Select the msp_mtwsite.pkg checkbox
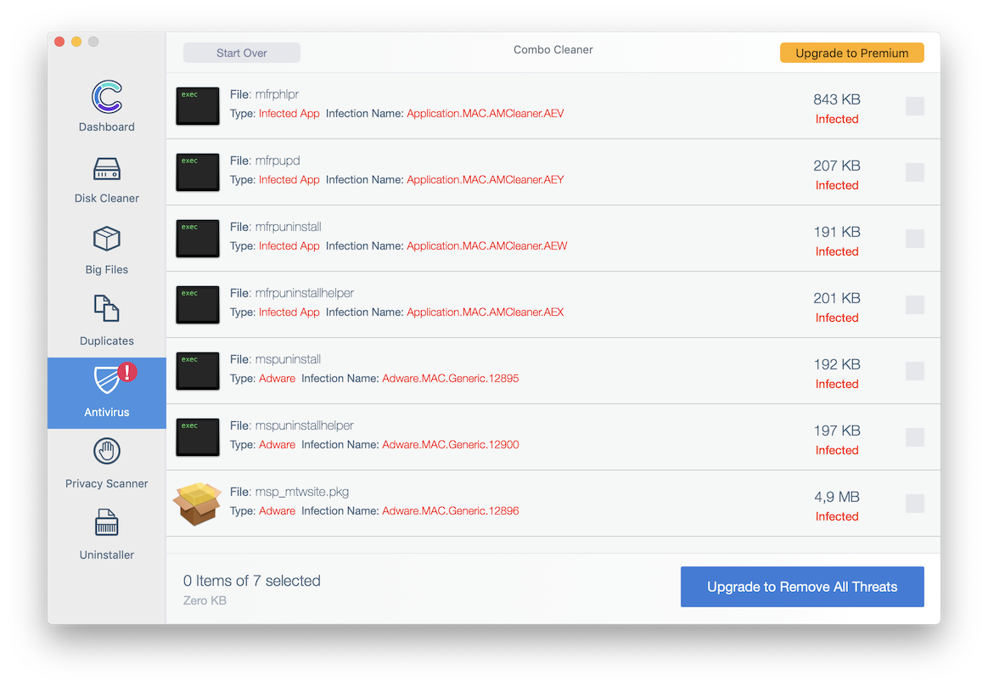 point(914,504)
